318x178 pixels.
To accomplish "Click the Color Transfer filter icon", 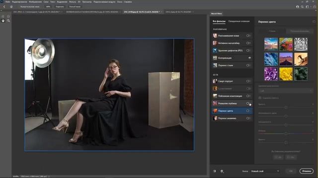I will (215, 111).
